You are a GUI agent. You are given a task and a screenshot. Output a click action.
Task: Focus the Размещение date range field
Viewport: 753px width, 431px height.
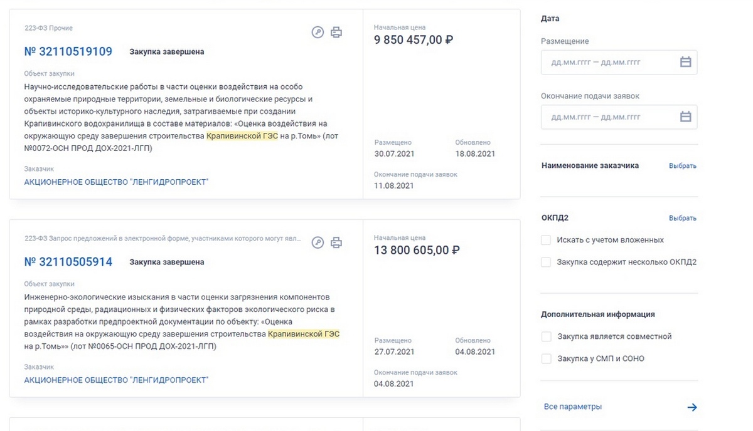619,63
